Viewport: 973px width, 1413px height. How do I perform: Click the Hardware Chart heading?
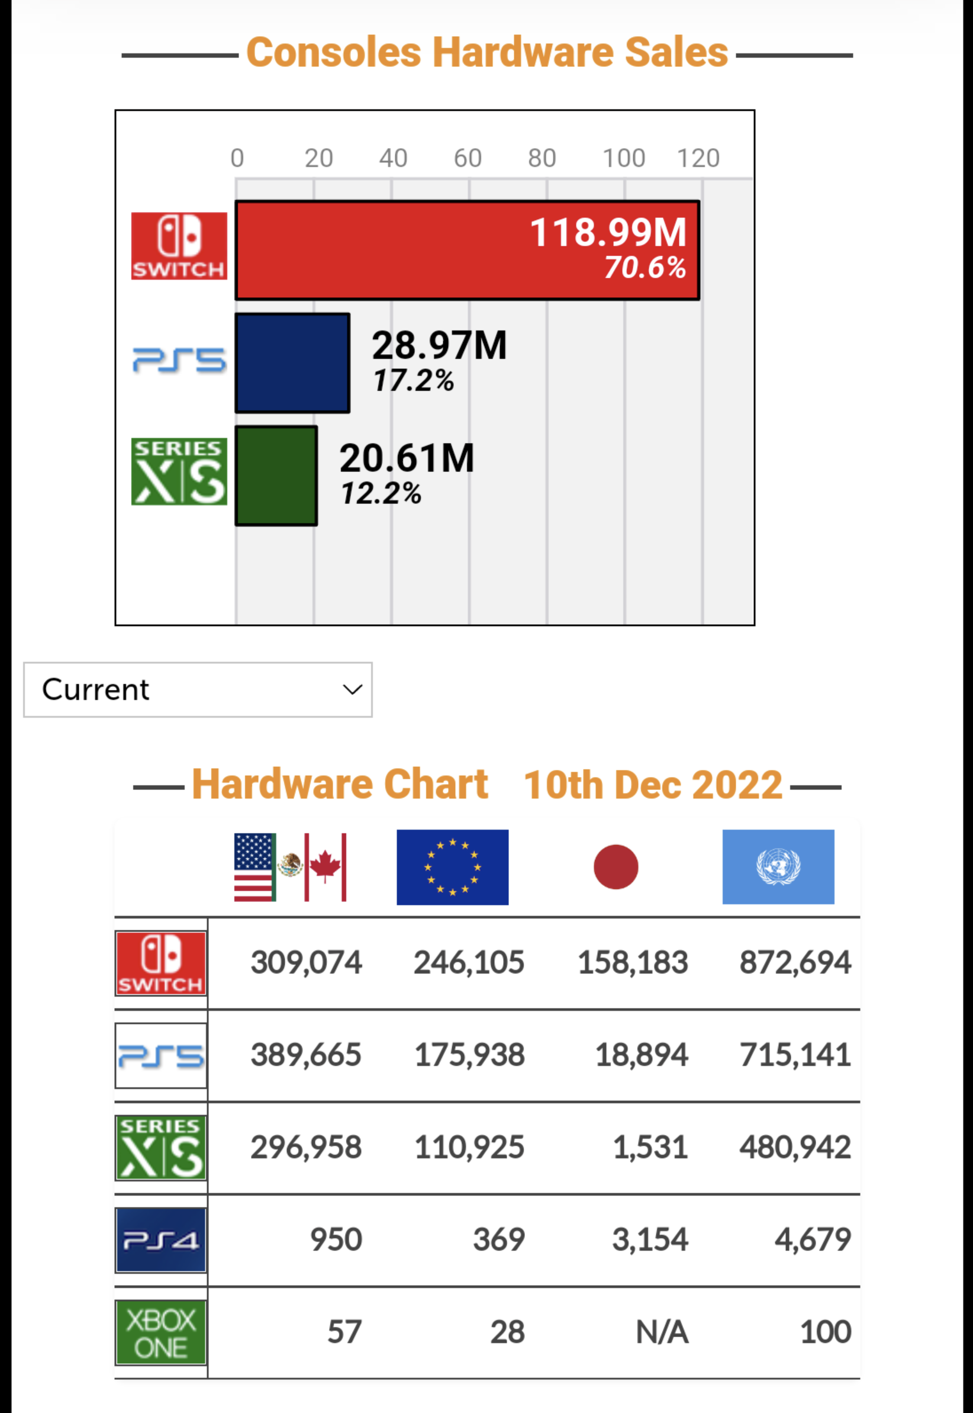[340, 783]
